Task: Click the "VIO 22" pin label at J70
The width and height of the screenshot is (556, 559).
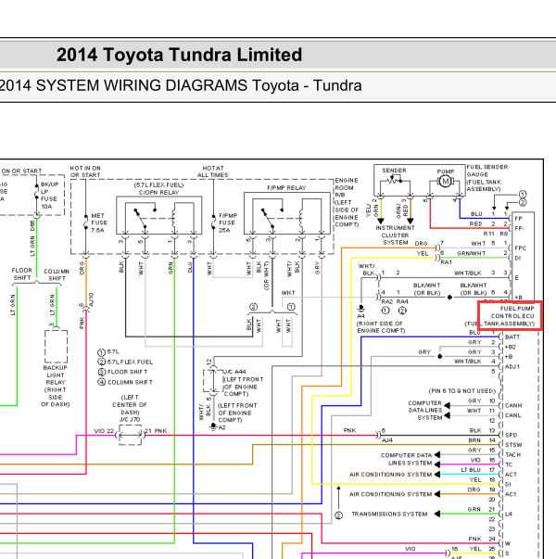Action: [x=104, y=431]
